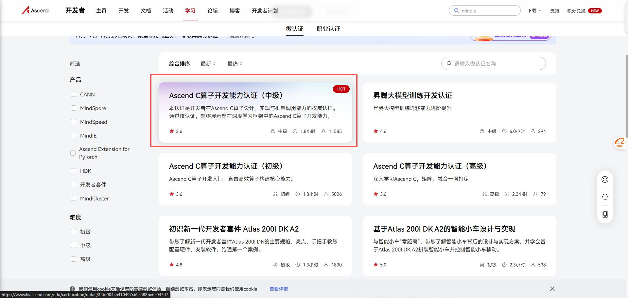Open the 开发者计划 nav item
The height and width of the screenshot is (298, 628).
pos(265,11)
